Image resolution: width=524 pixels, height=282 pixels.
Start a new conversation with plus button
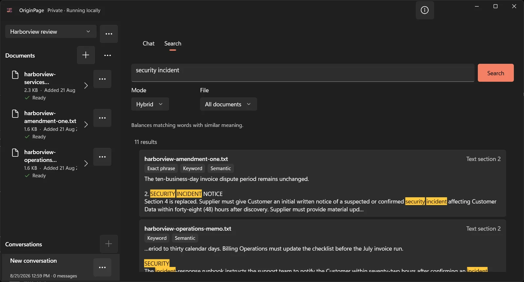coord(109,244)
